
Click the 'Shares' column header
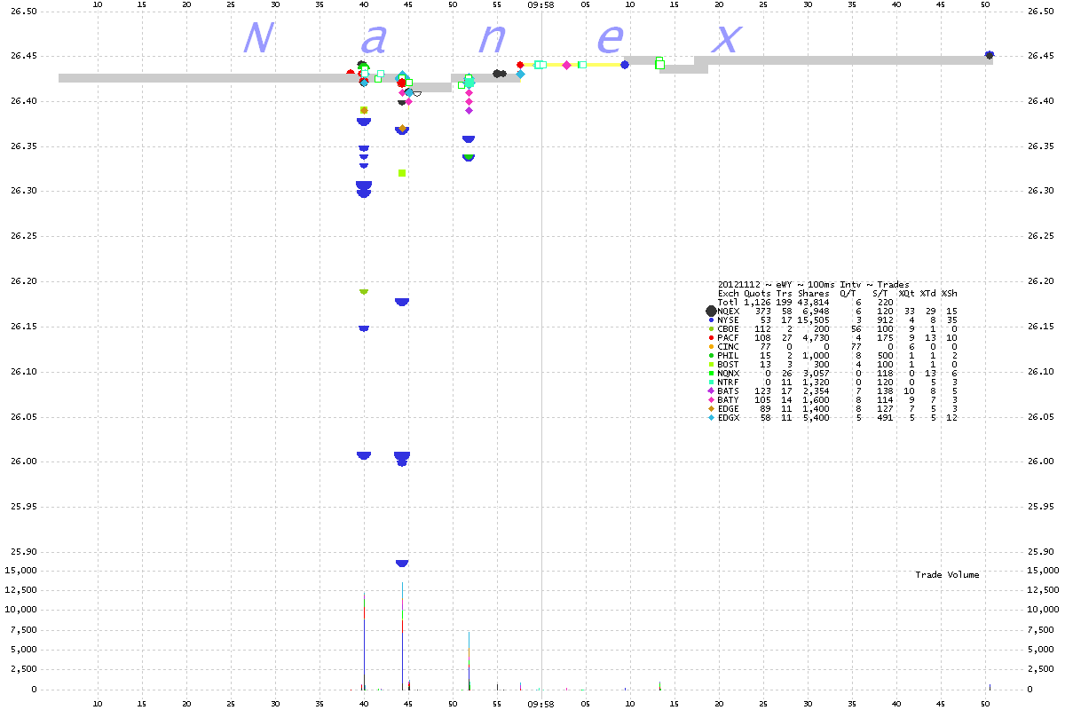pyautogui.click(x=814, y=294)
